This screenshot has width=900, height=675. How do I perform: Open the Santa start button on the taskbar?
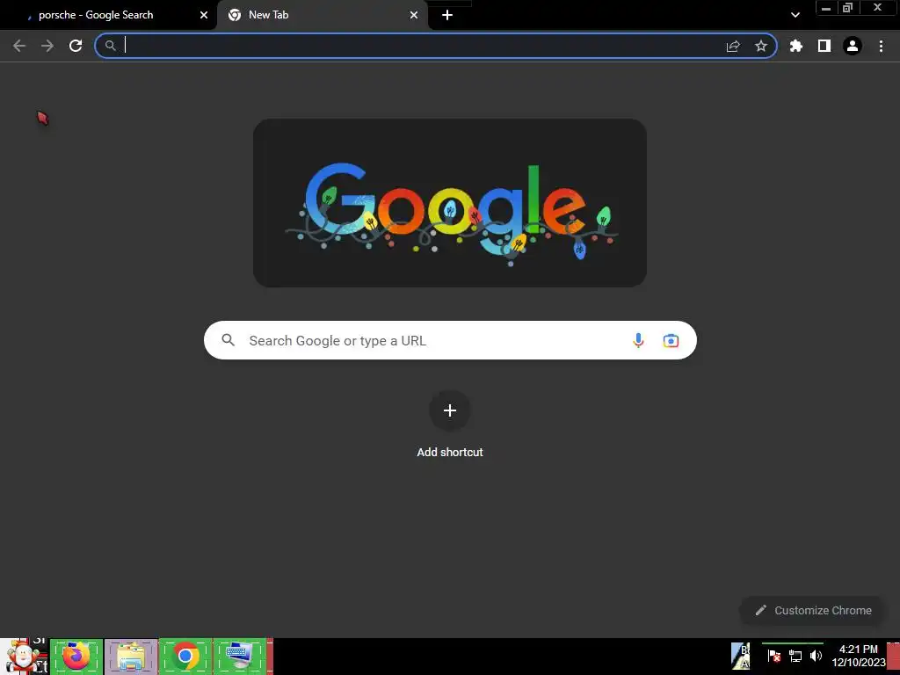(24, 657)
